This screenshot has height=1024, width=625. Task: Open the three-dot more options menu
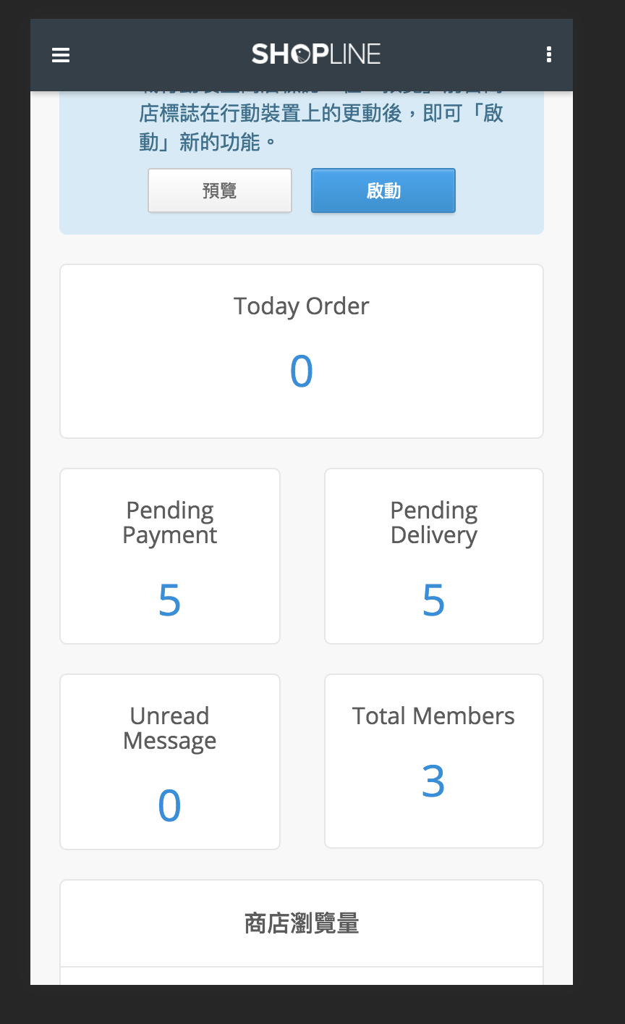click(x=549, y=55)
